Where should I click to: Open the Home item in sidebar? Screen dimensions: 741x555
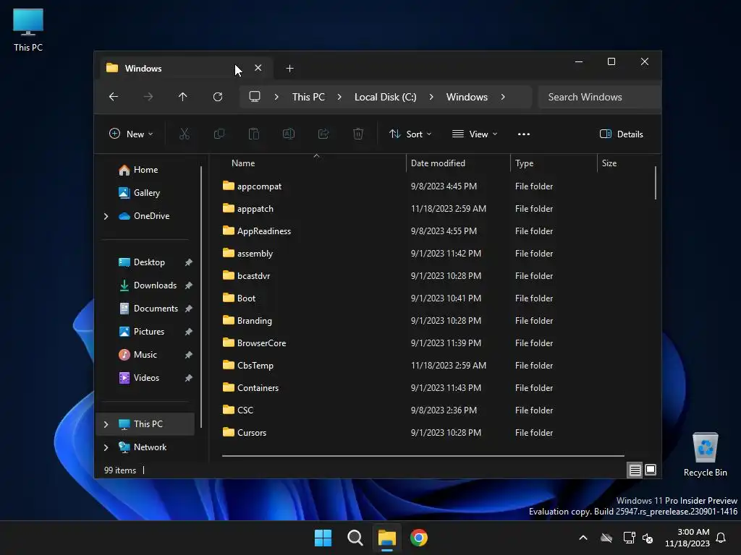pos(145,170)
